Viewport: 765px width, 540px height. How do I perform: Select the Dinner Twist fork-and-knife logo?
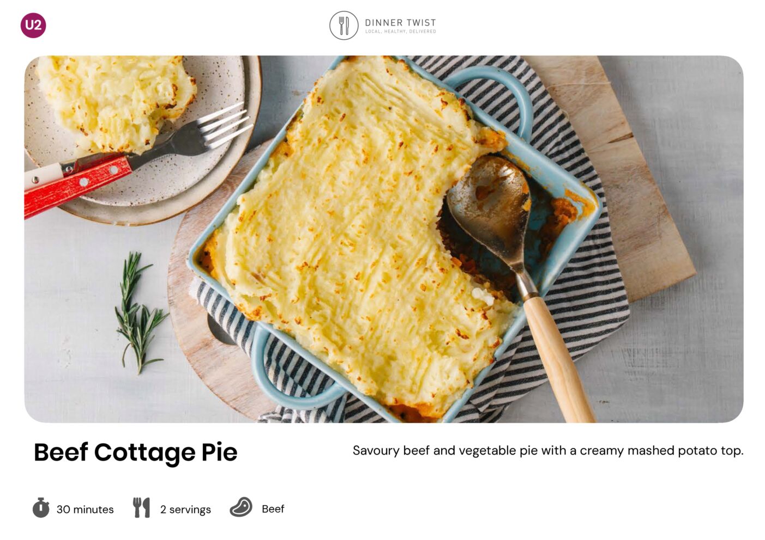pos(344,26)
